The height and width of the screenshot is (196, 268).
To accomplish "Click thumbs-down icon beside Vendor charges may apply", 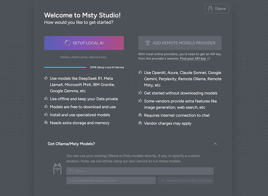I will pyautogui.click(x=140, y=123).
